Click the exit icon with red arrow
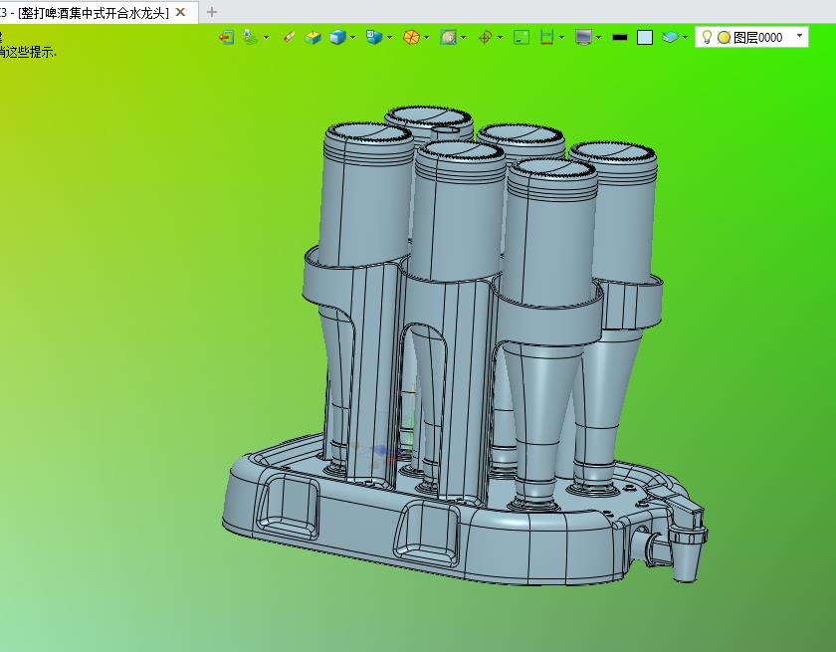Screen dimensions: 836x652 click(x=227, y=37)
